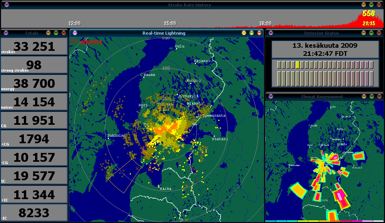Viewport: 385px width, 223px height.
Task: Click the 21:15 peak time label
Action: (x=369, y=23)
